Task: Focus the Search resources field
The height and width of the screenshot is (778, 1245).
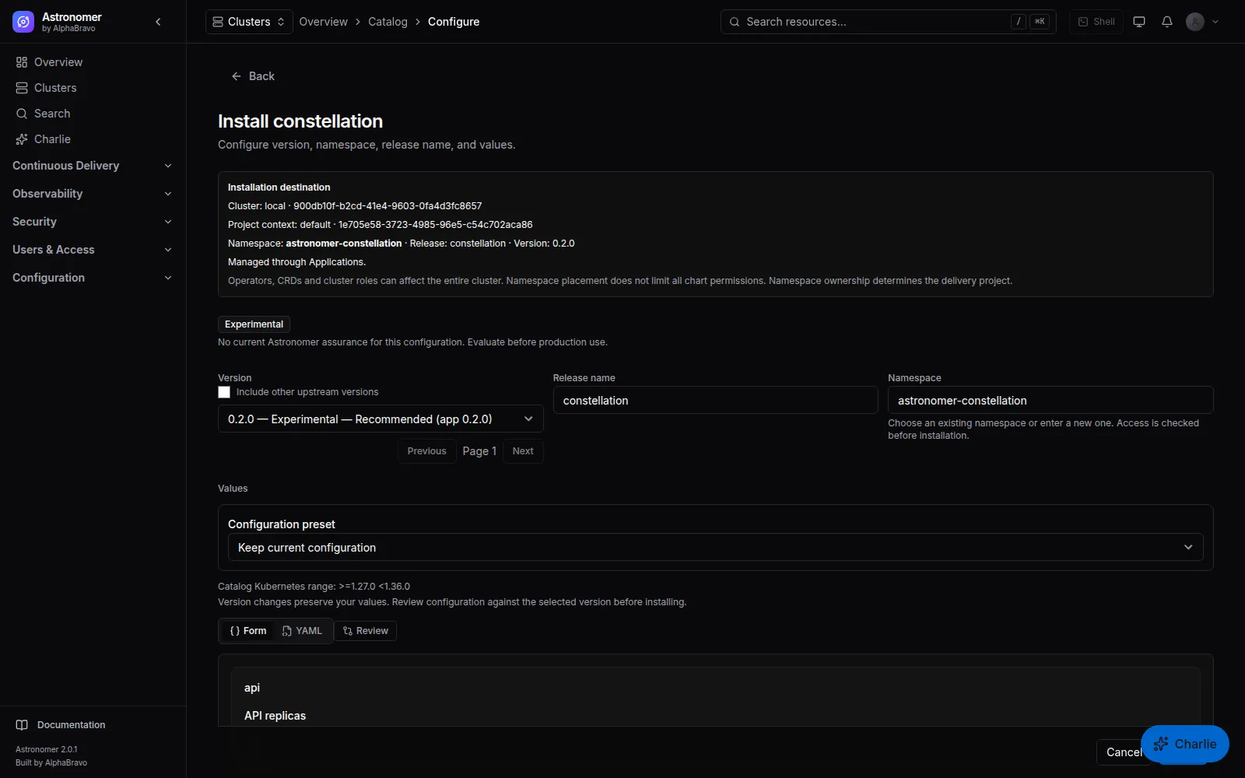Action: point(888,22)
